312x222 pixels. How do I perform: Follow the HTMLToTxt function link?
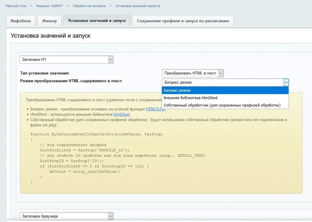(155, 109)
